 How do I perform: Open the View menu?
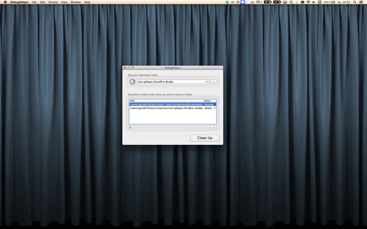(x=64, y=2)
